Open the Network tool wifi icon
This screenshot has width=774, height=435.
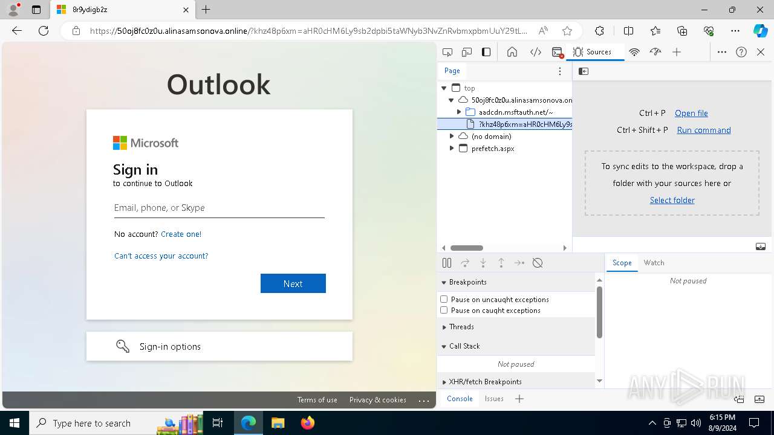pyautogui.click(x=634, y=52)
